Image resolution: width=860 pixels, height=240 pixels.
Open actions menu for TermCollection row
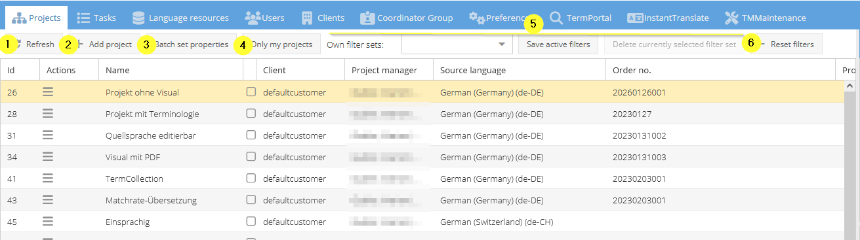48,179
